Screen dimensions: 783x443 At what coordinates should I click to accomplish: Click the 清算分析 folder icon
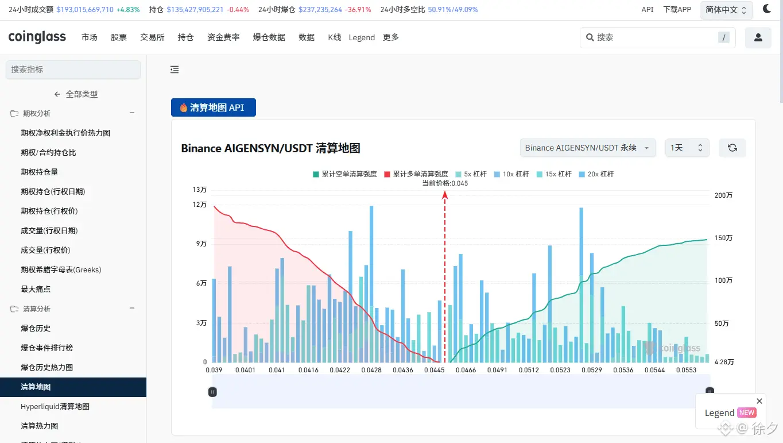(14, 309)
